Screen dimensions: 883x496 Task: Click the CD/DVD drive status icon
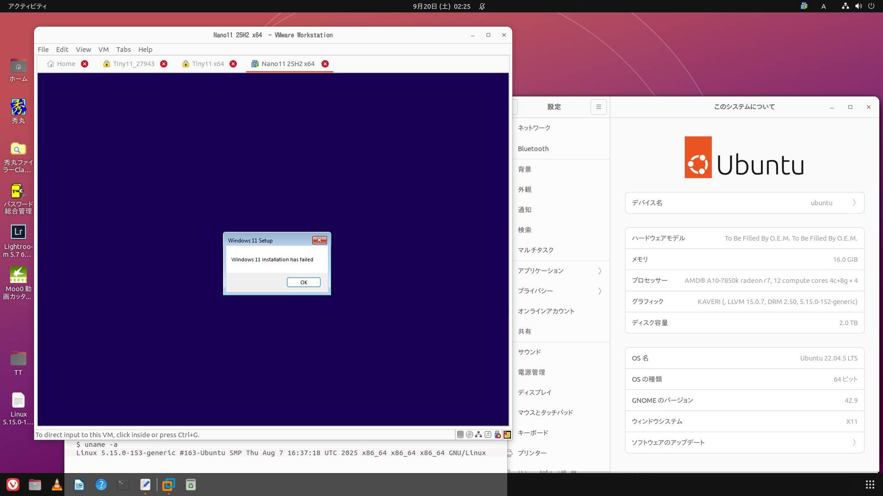pos(469,434)
